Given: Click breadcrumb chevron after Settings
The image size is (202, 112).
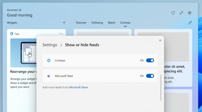Looking at the screenshot, I should tap(61, 45).
